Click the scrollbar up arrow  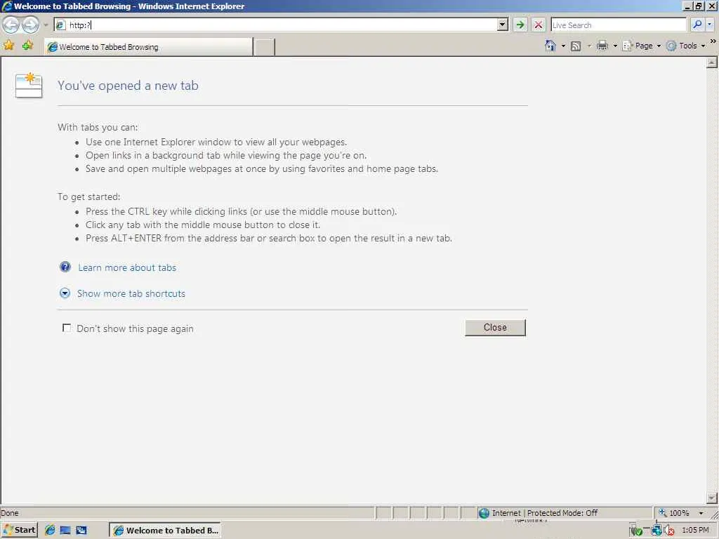[712, 62]
